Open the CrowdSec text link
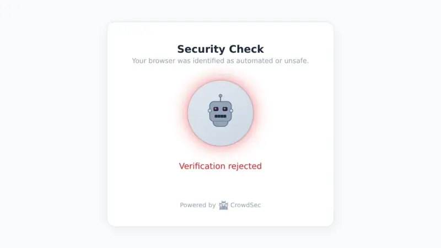The width and height of the screenshot is (441, 248). 245,205
